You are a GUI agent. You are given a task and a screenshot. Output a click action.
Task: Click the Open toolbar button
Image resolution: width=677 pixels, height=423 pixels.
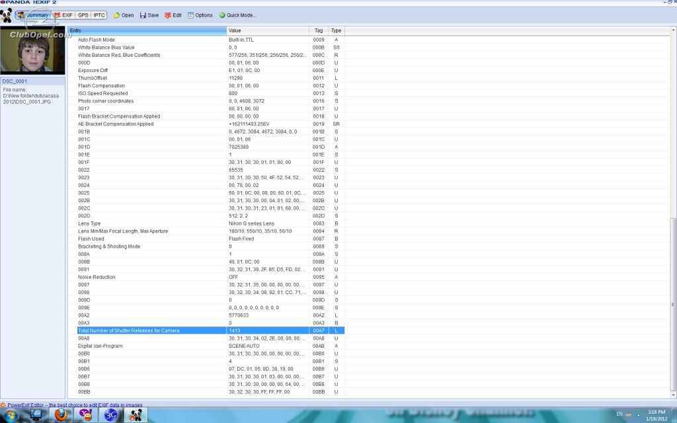pyautogui.click(x=124, y=15)
